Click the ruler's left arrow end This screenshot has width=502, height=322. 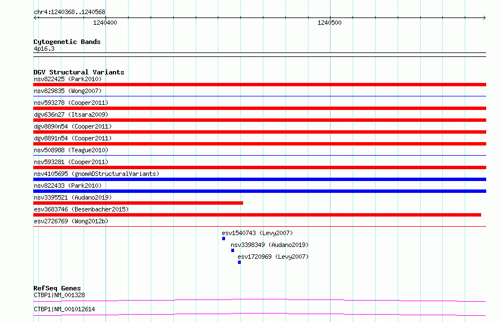pyautogui.click(x=36, y=17)
